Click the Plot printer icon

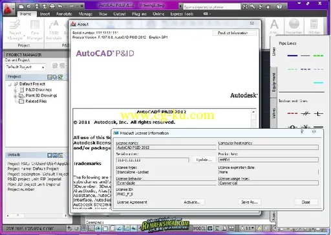(x=52, y=6)
